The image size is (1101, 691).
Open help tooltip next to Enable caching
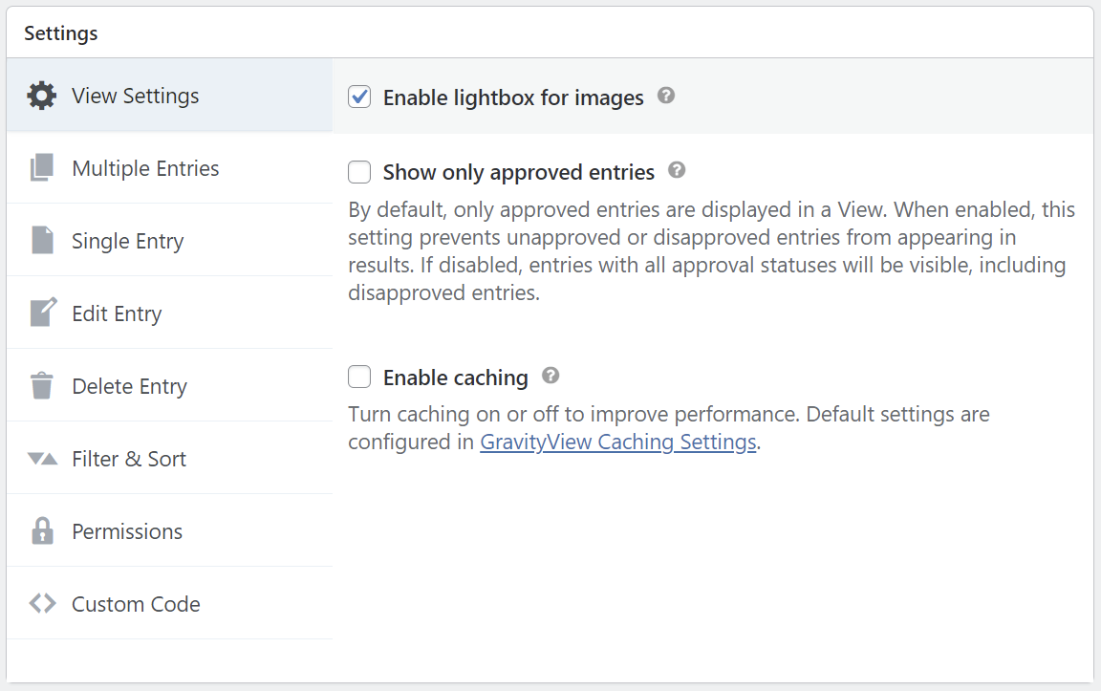click(x=550, y=376)
